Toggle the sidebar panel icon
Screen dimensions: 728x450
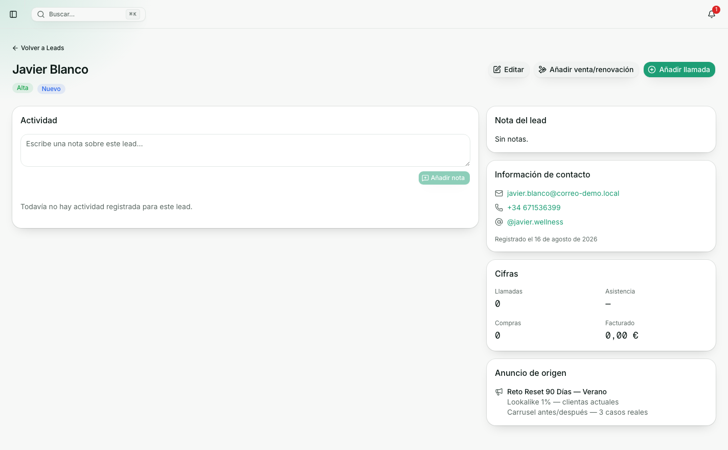13,14
